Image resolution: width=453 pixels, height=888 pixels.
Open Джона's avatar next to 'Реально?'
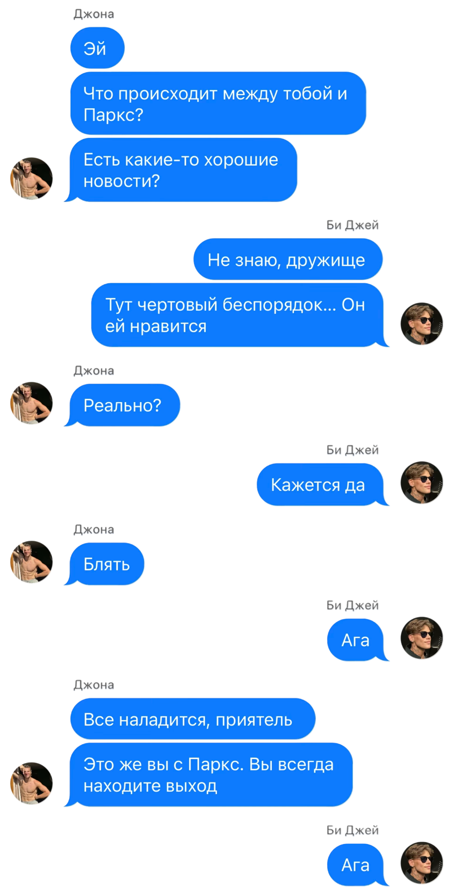(31, 403)
